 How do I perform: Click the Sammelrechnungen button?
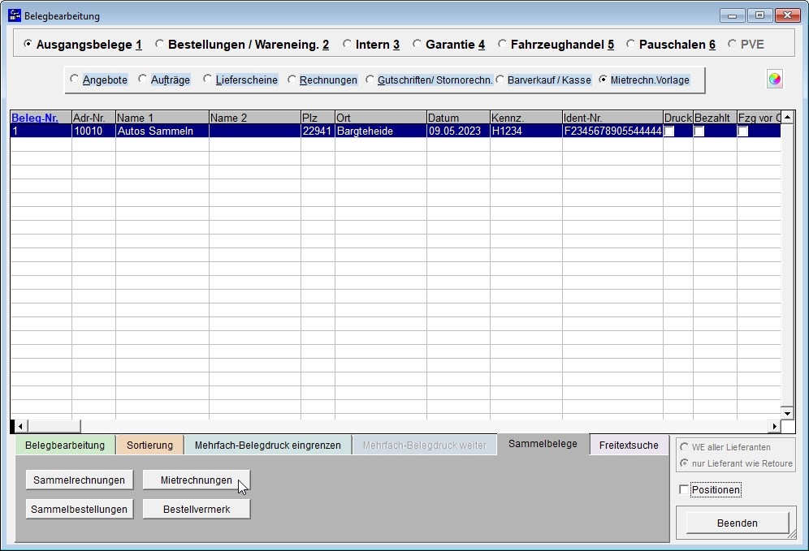79,480
